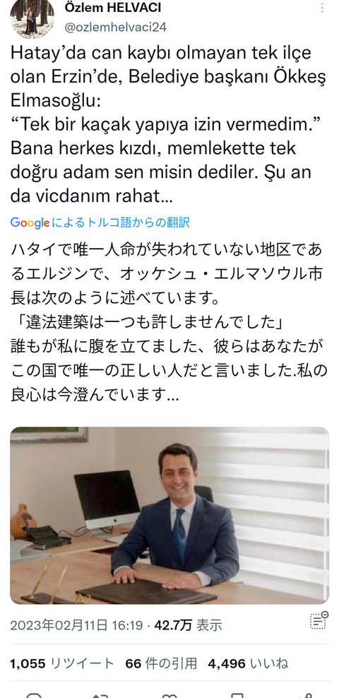Open the tweet's three-dot more menu

(323, 8)
